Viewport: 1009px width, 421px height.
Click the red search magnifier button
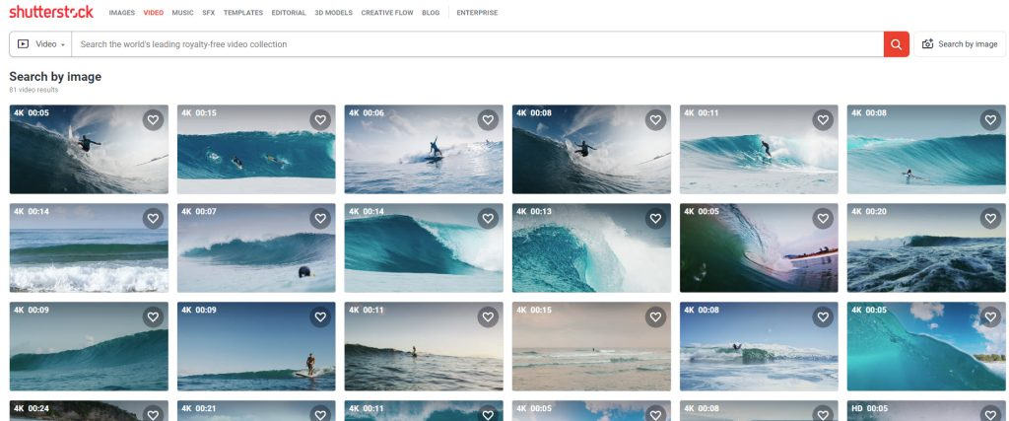(x=897, y=44)
